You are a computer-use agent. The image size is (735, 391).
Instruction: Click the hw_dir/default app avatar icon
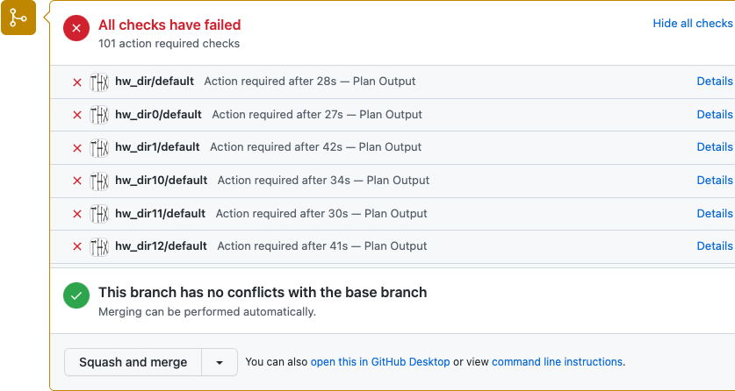pyautogui.click(x=99, y=82)
